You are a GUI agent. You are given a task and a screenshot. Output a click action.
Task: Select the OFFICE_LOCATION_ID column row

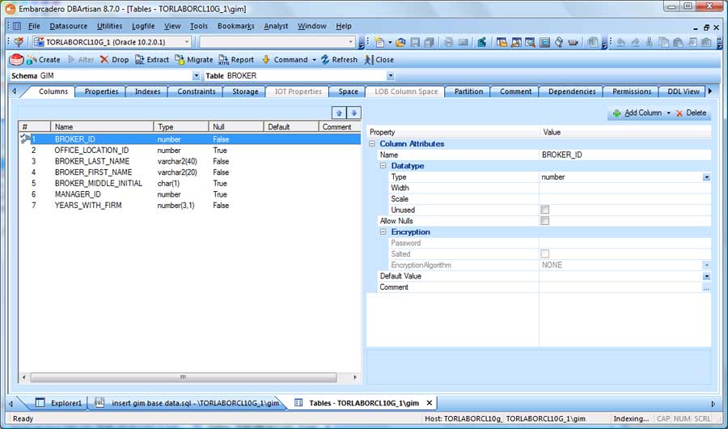(x=189, y=150)
